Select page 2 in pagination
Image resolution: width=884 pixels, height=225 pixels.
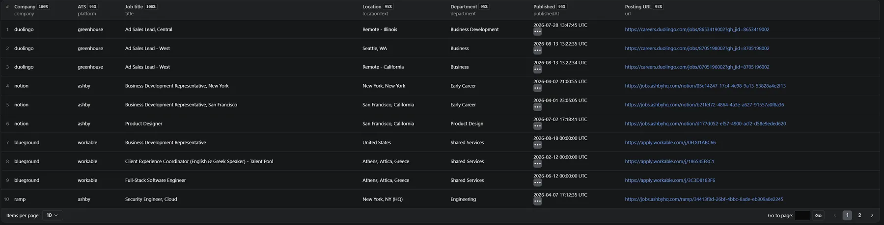[x=859, y=215]
